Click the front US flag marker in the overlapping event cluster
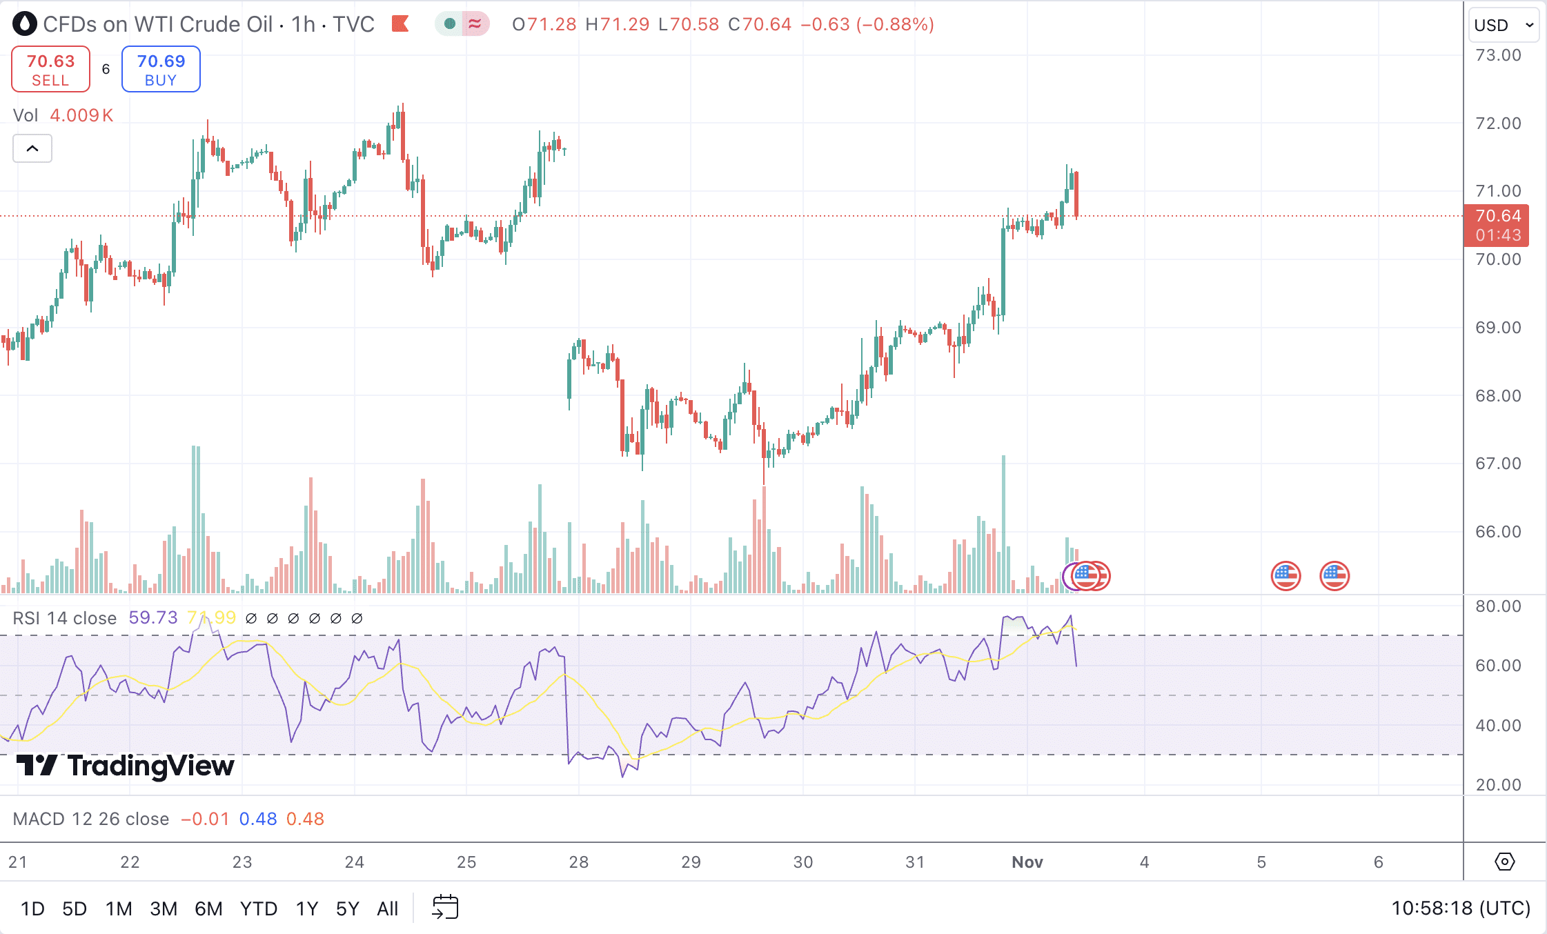This screenshot has height=934, width=1547. click(1085, 576)
